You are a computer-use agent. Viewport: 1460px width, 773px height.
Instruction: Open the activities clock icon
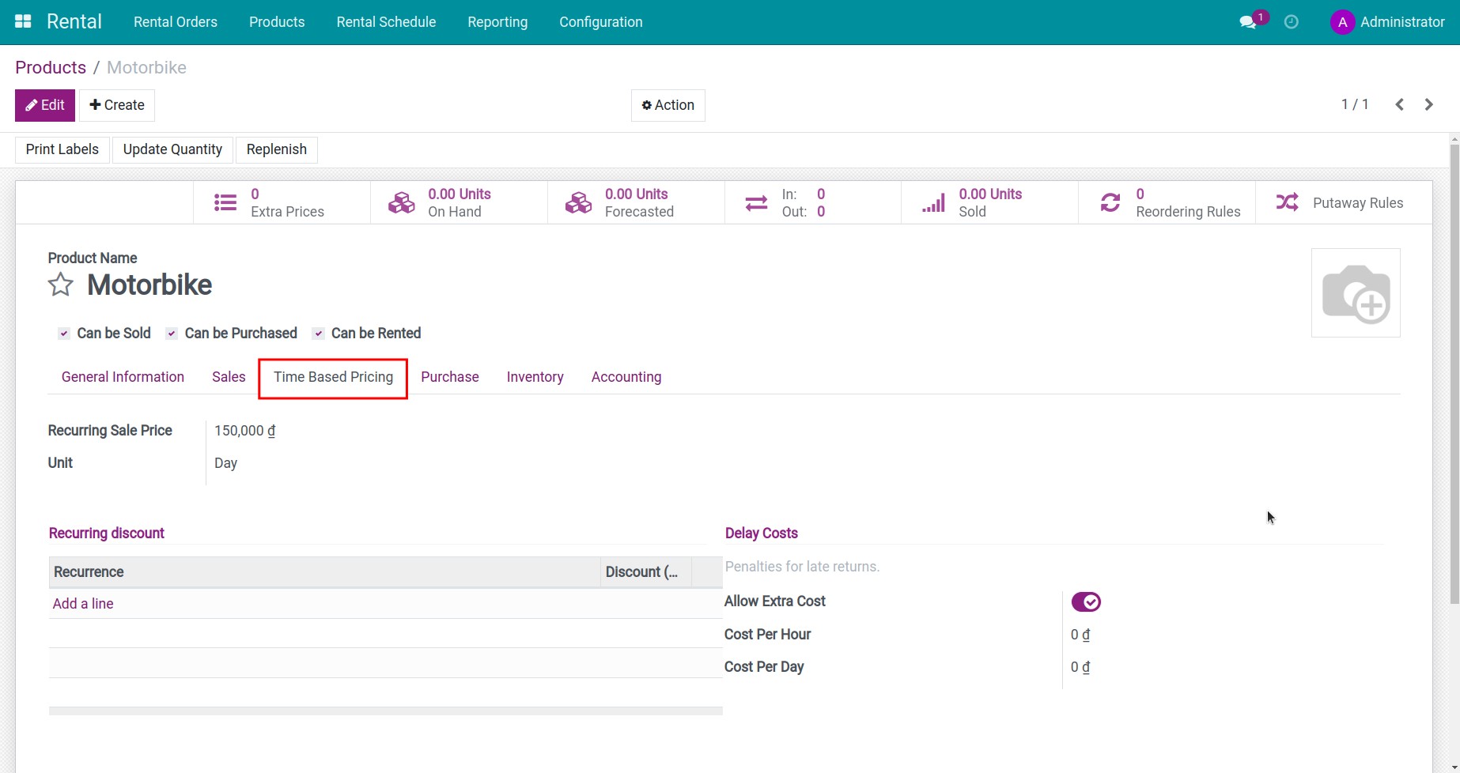click(1291, 22)
